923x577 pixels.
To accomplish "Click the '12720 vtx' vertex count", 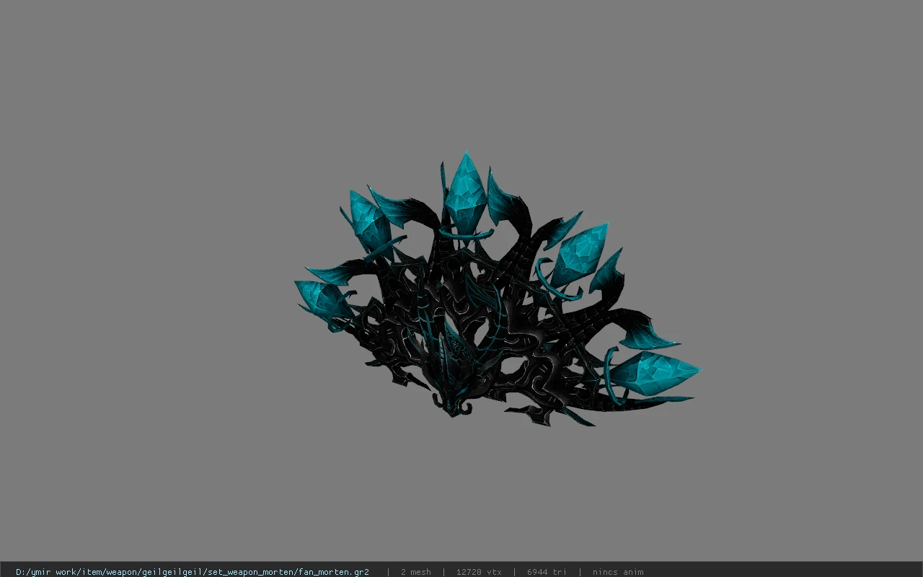I will 479,572.
